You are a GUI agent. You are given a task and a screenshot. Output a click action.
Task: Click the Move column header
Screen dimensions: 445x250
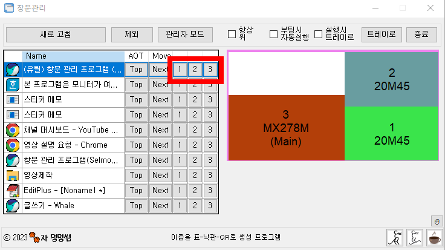pyautogui.click(x=161, y=56)
